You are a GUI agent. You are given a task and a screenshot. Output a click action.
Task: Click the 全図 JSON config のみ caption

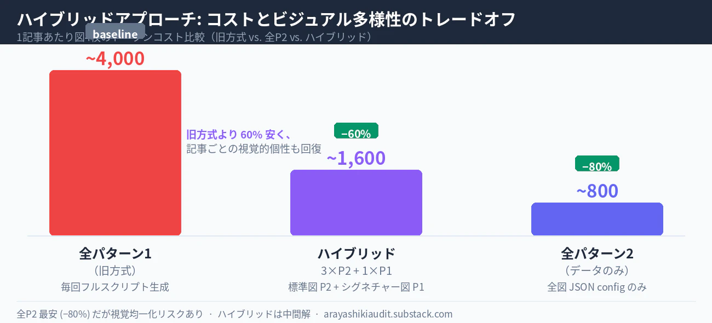(597, 287)
